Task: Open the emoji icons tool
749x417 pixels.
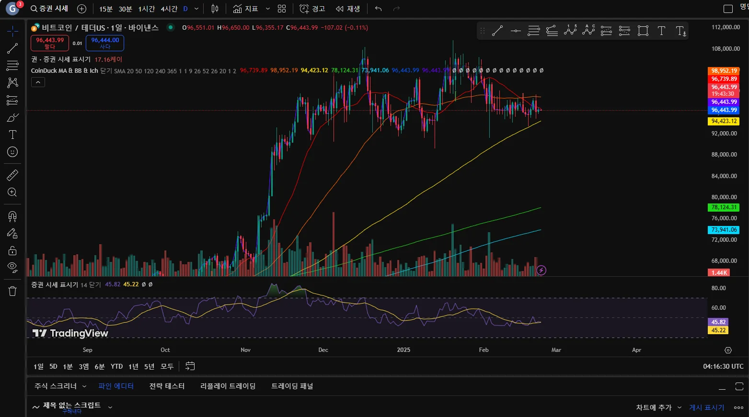Action: 12,152
